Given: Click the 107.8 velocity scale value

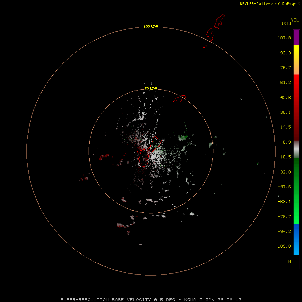Looking at the screenshot, I should [284, 38].
